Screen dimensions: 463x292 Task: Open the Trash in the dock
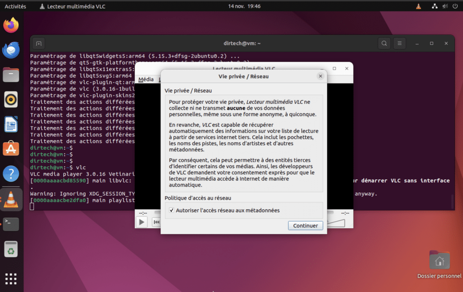click(11, 249)
